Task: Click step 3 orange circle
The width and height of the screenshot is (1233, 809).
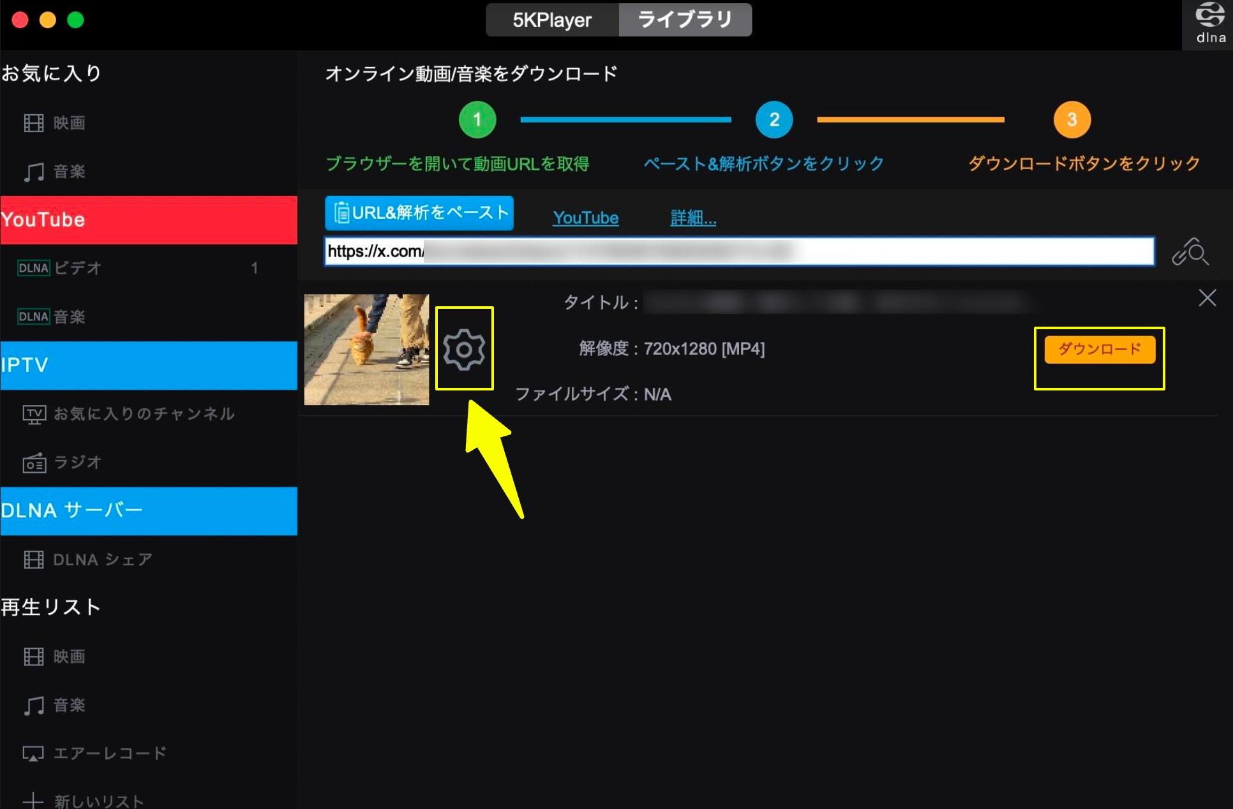Action: 1072,119
